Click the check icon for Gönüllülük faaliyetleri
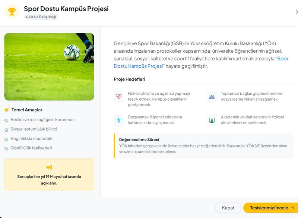 coord(7,149)
